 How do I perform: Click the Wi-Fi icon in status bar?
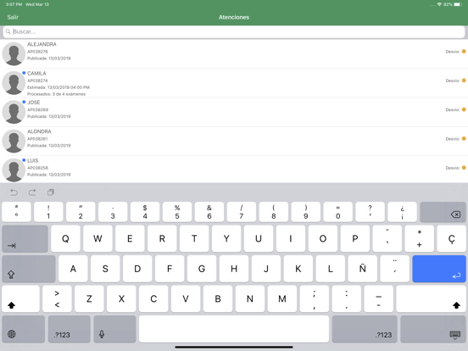[x=439, y=4]
